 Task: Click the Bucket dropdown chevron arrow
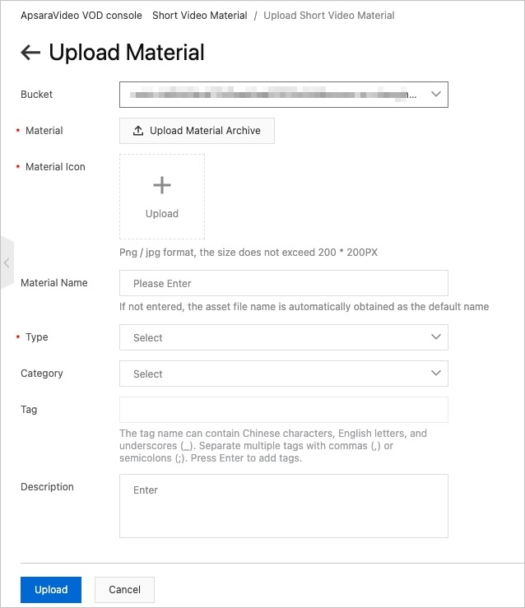pyautogui.click(x=436, y=95)
